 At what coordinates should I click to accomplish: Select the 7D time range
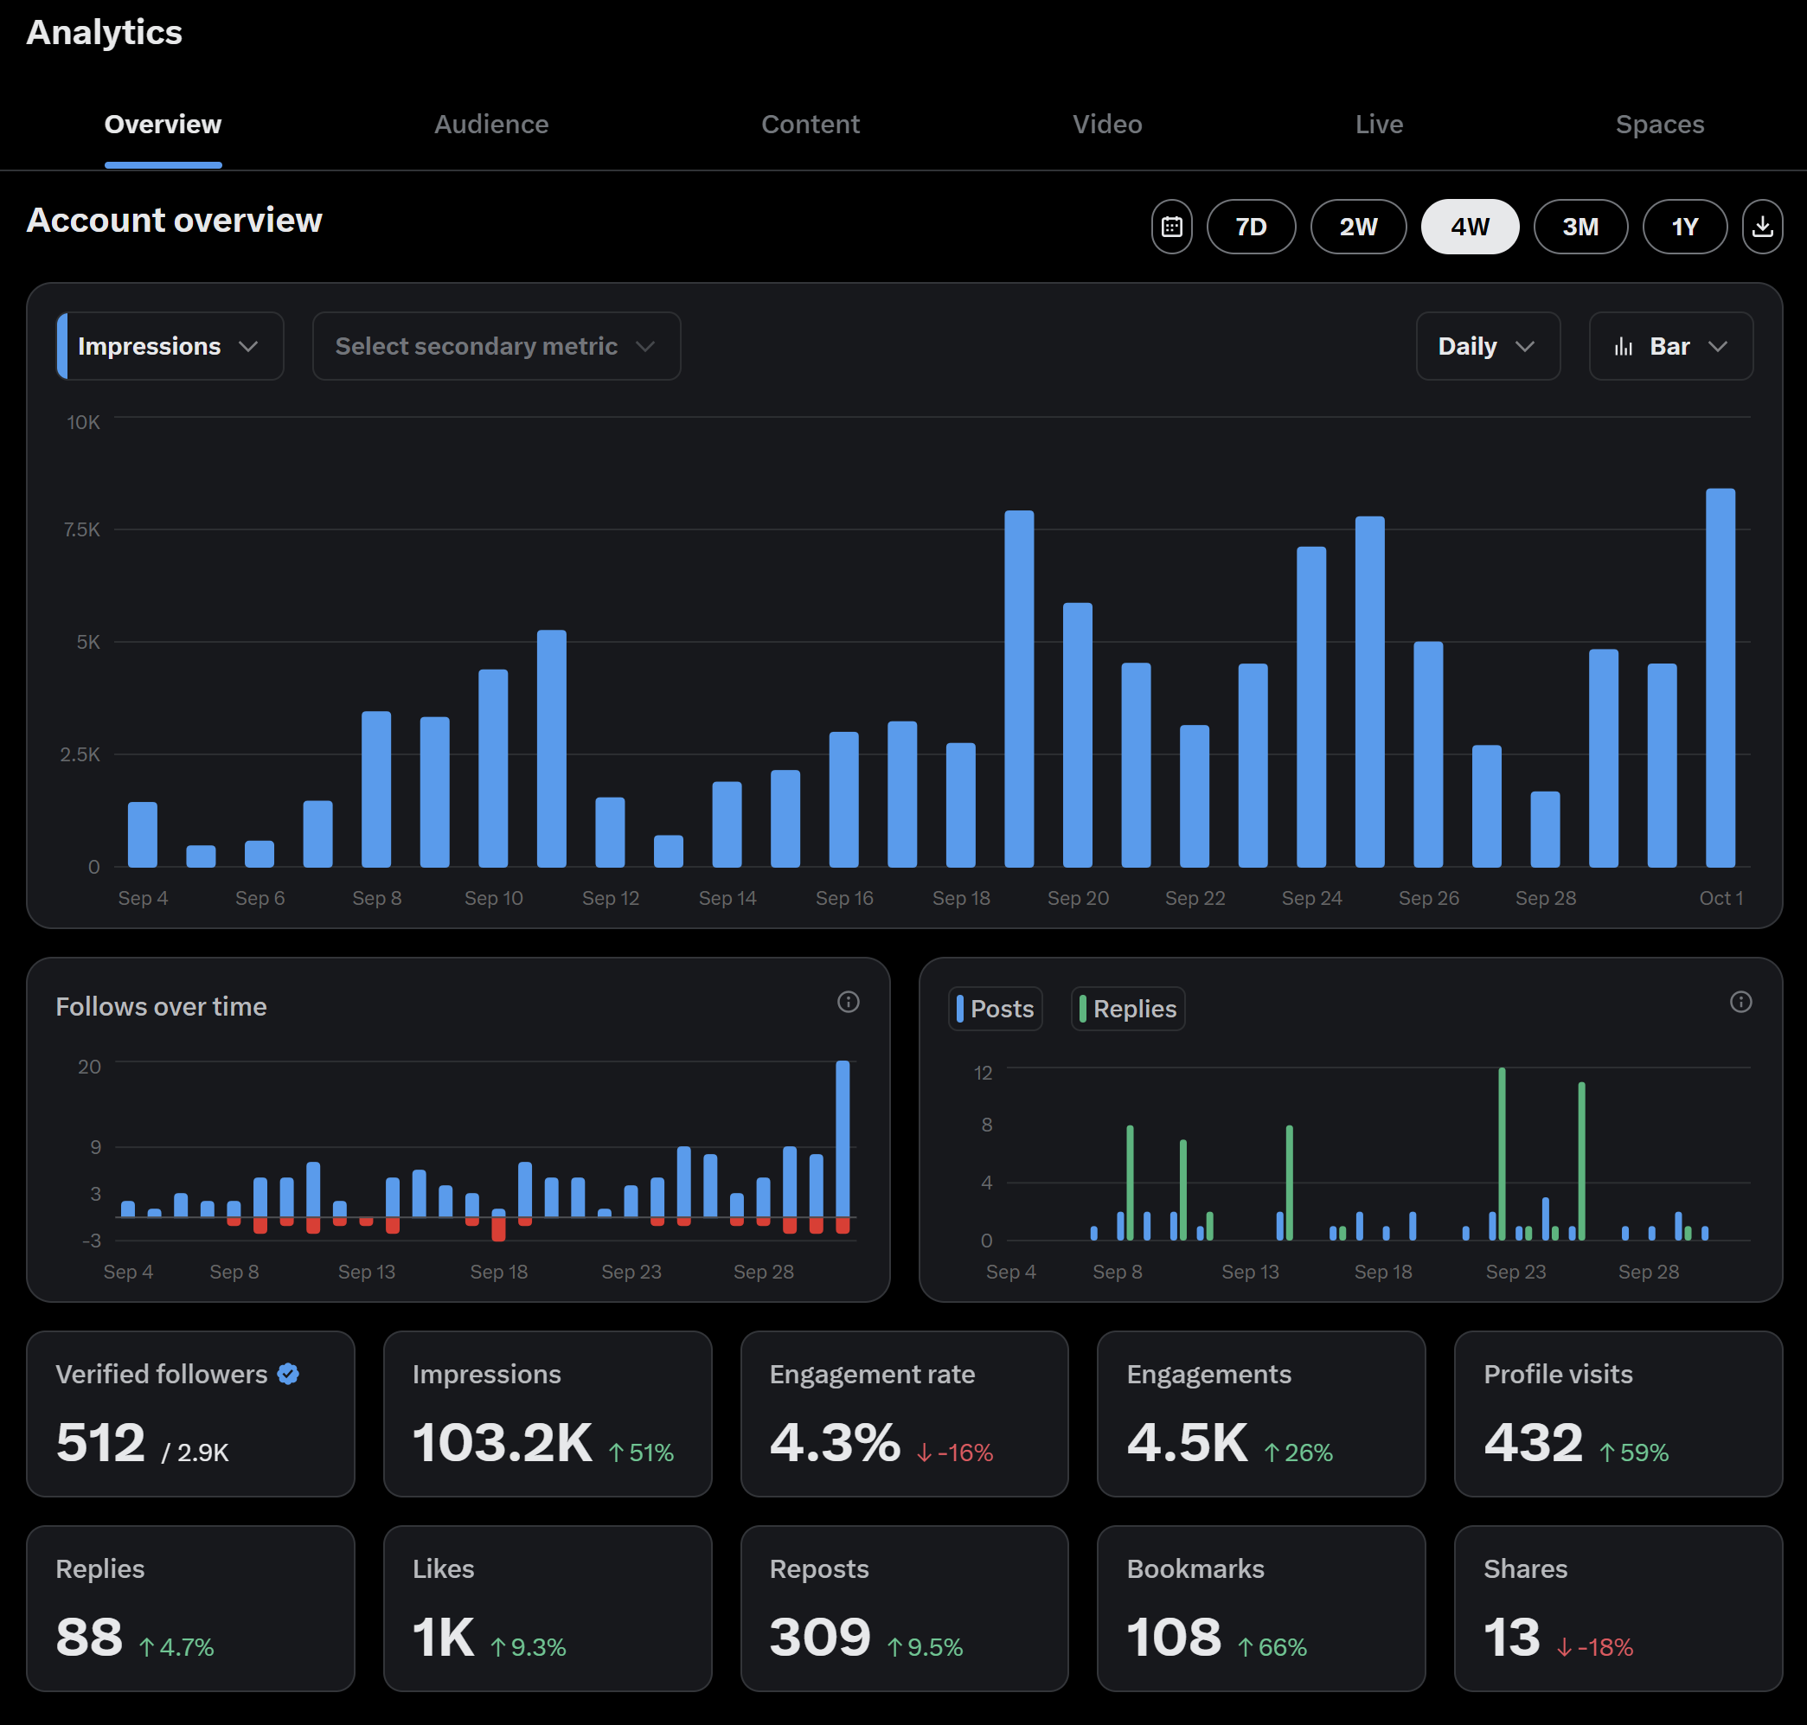click(1250, 226)
